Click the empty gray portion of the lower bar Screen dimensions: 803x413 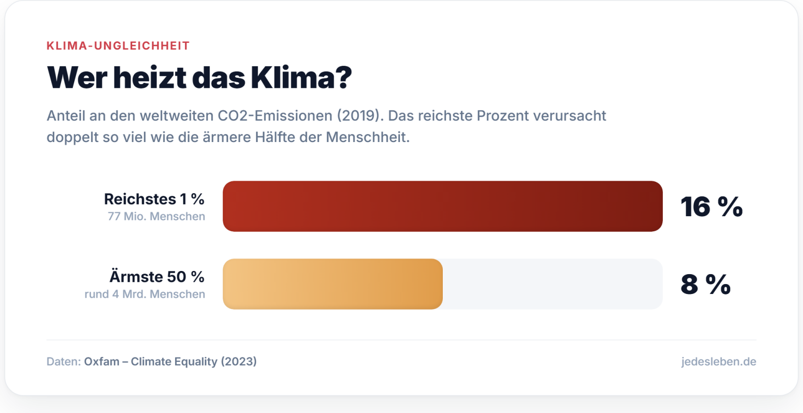point(553,284)
